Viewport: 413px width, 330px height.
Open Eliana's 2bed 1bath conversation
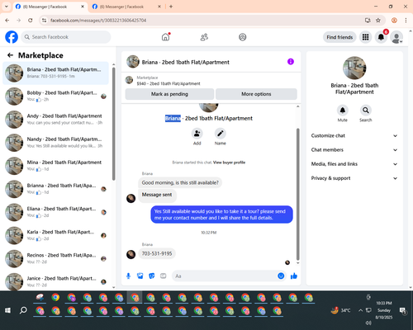tap(56, 212)
